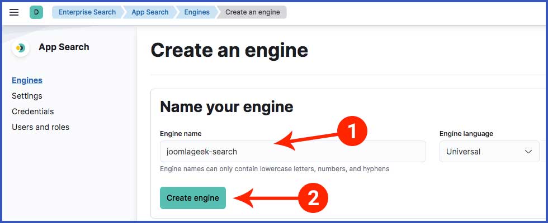Click the Create an engine breadcrumb
Screen dimensions: 548x223
tap(252, 12)
